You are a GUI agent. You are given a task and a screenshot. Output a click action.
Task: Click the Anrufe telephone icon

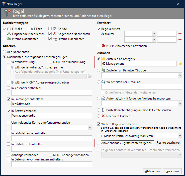[x=54, y=29]
